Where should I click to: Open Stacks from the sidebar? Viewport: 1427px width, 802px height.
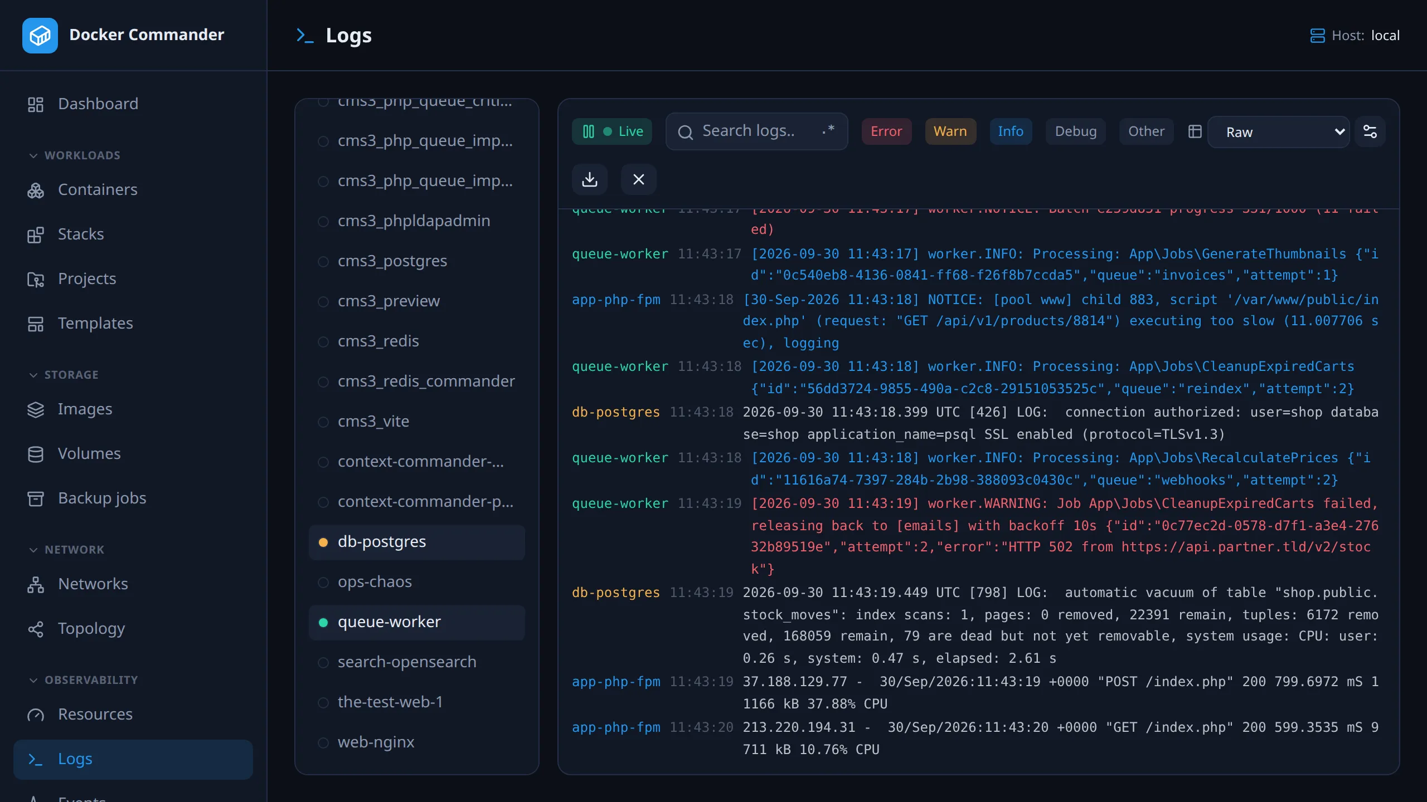click(x=133, y=234)
